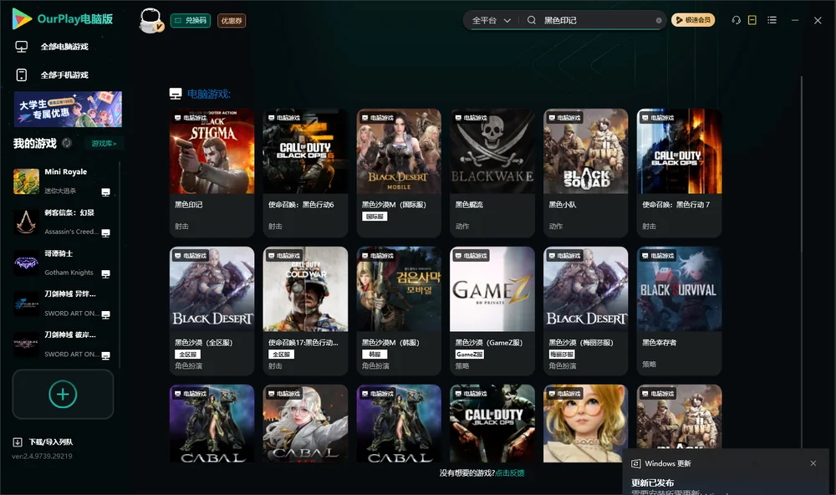Open 黑色沙漠 (梅丽莎服) game card

tap(585, 311)
